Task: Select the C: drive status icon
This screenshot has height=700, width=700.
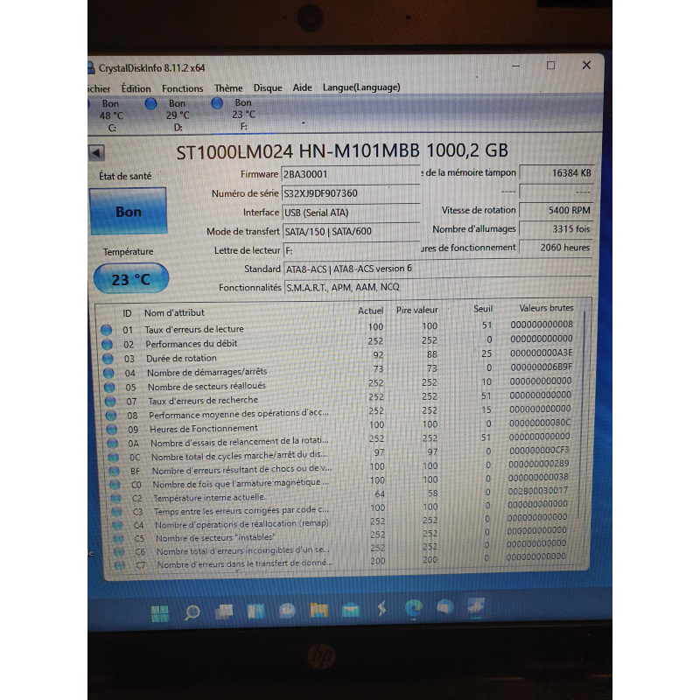Action: click(92, 104)
